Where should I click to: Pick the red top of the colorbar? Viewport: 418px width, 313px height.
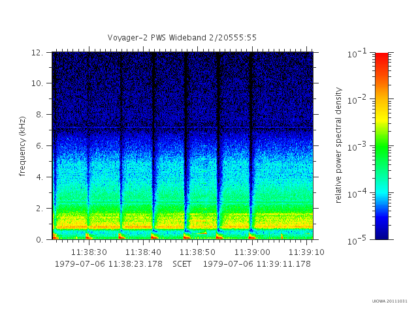pos(381,57)
